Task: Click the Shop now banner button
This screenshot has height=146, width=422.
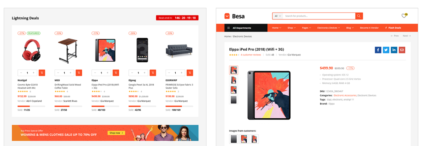Action: tap(116, 133)
